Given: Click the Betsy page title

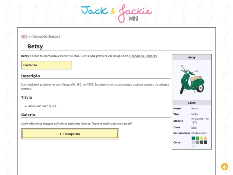Looking at the screenshot, I should 35,46.
